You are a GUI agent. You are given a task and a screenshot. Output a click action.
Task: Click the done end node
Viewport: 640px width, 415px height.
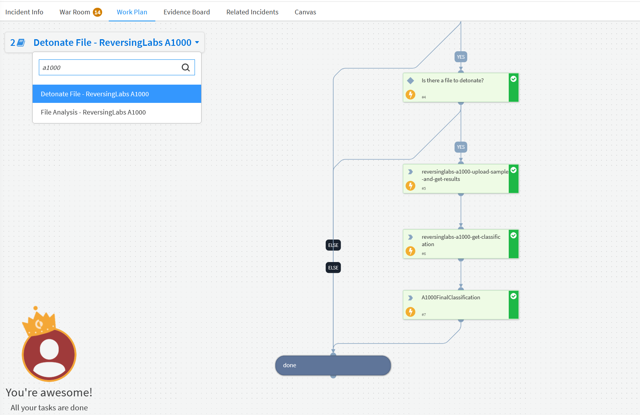coord(333,365)
